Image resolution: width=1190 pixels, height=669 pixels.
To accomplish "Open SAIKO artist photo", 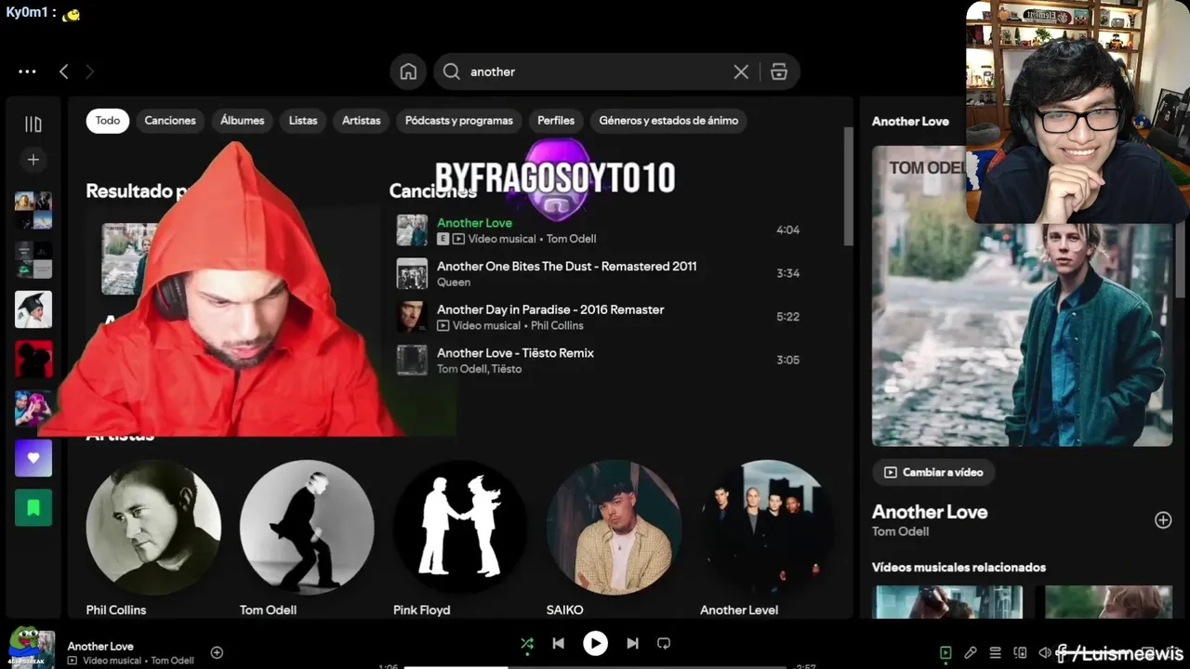I will pyautogui.click(x=614, y=527).
